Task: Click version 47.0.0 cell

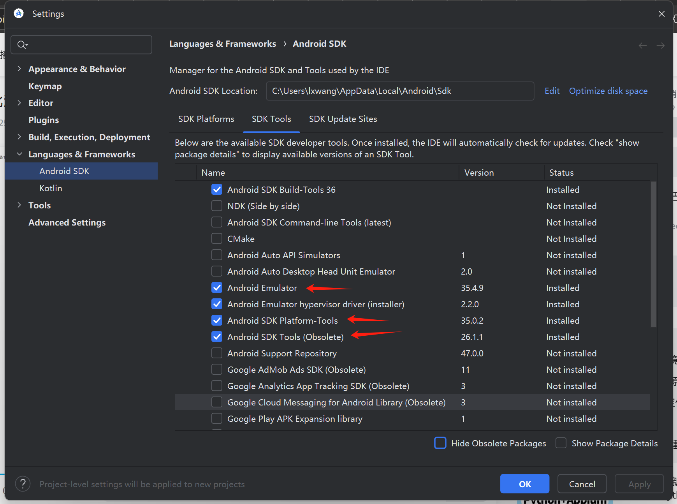Action: (472, 353)
